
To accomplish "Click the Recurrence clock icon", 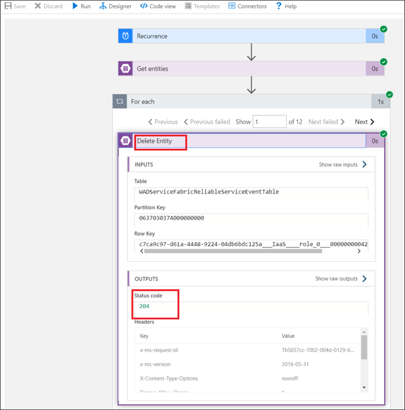I will click(125, 36).
